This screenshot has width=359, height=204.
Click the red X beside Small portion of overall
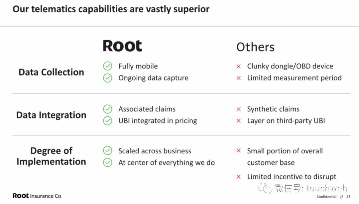238,151
